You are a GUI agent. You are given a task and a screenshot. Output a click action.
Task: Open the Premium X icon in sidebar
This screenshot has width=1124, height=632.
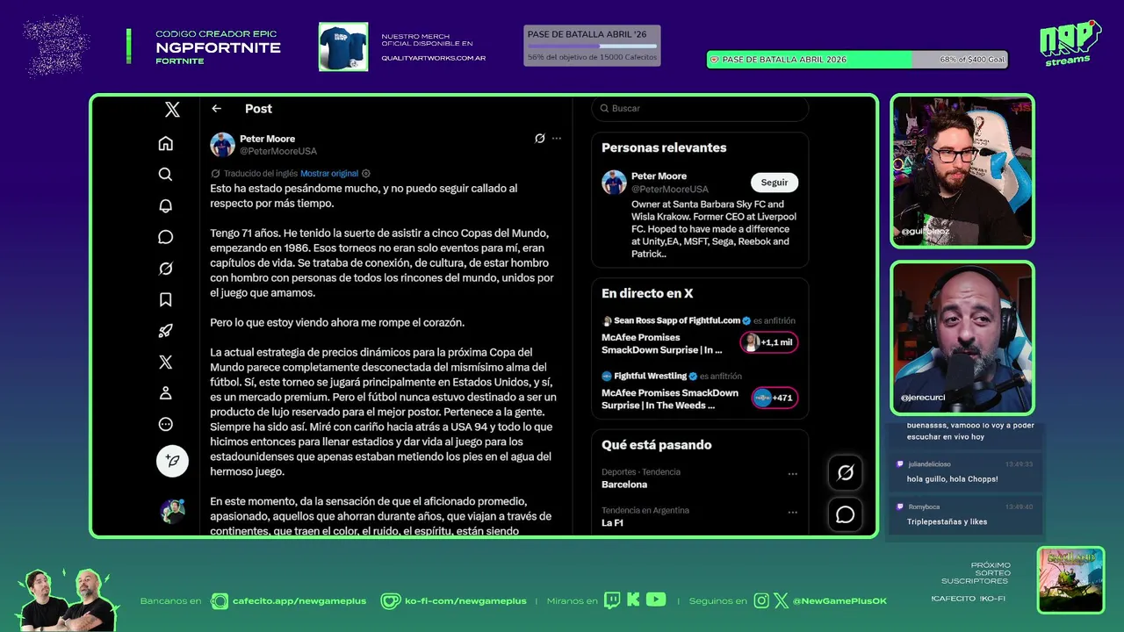pos(165,363)
